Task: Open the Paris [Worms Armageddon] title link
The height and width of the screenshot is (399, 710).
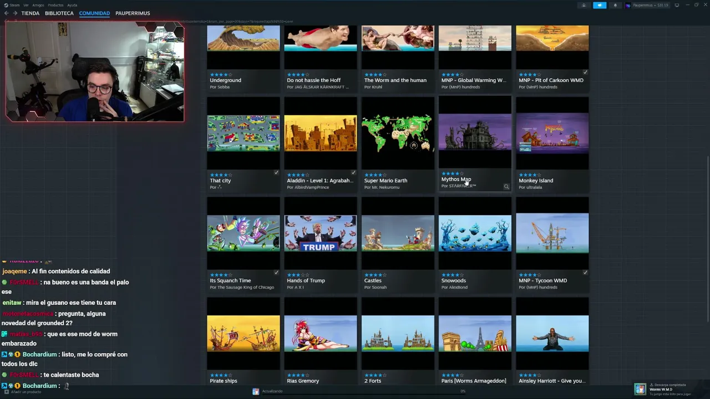Action: (x=474, y=381)
